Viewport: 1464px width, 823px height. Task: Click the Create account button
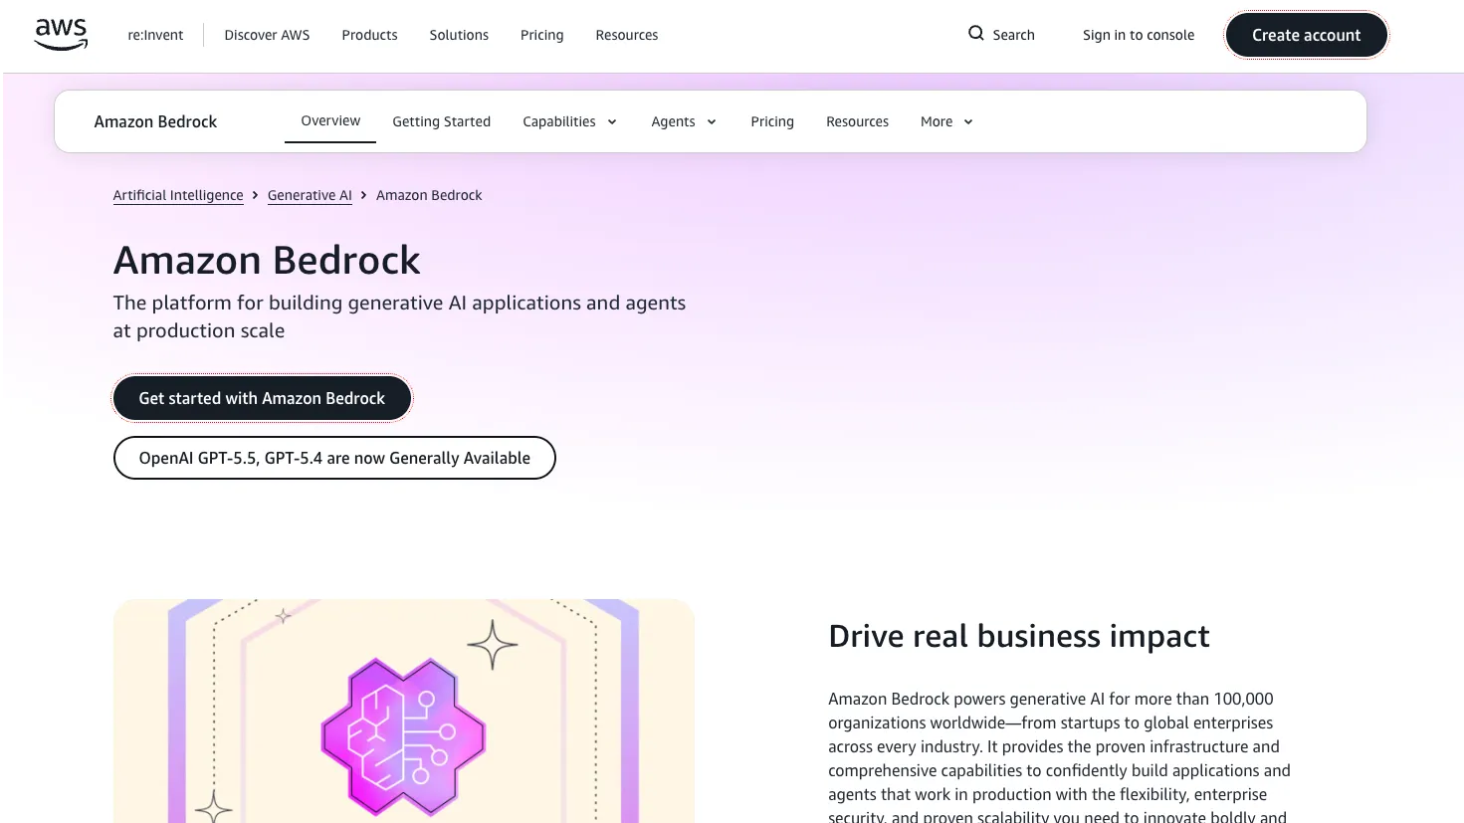(x=1306, y=35)
